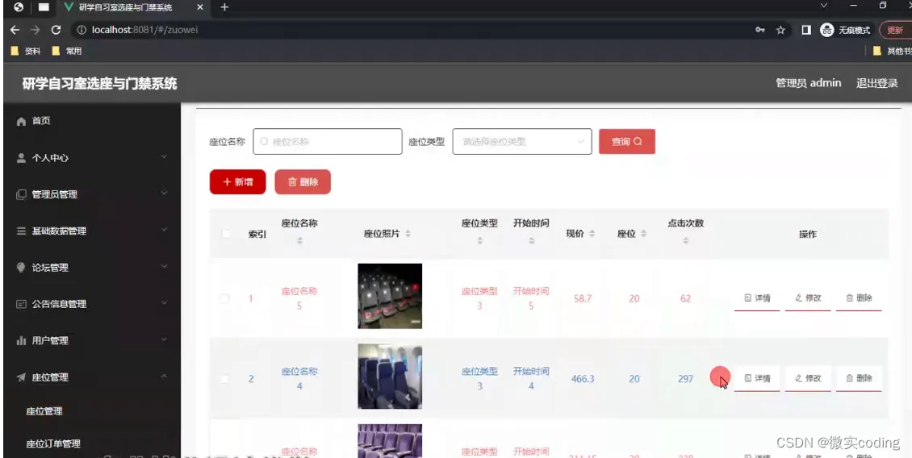Open the 座位类型 select dropdown
912x458 pixels.
[x=521, y=141]
